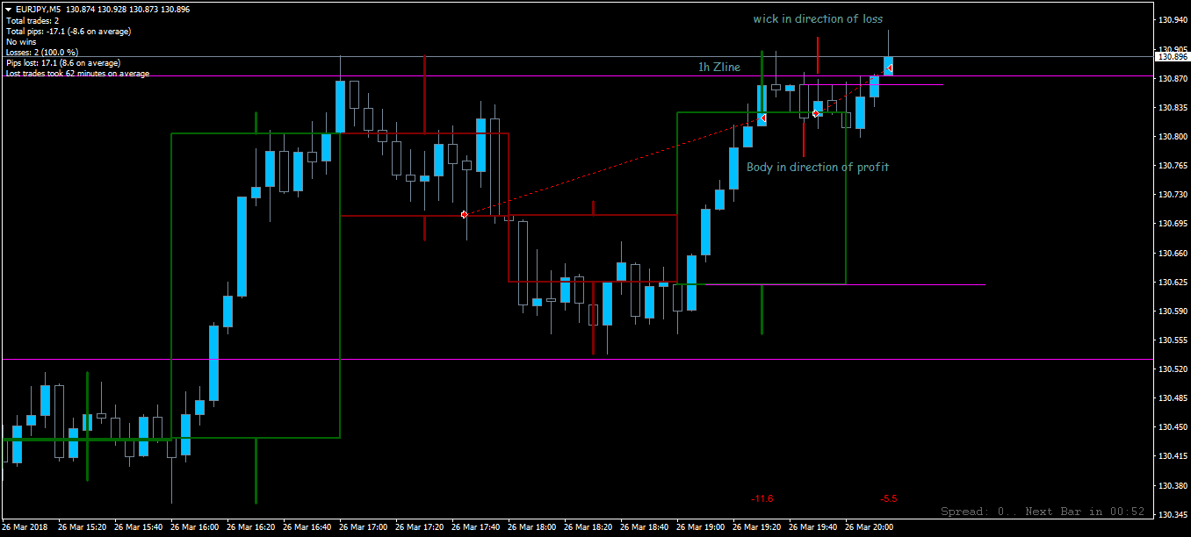Viewport: 1191px width, 537px height.
Task: Click the '26 Mar 18:00' time label
Action: coord(531,528)
